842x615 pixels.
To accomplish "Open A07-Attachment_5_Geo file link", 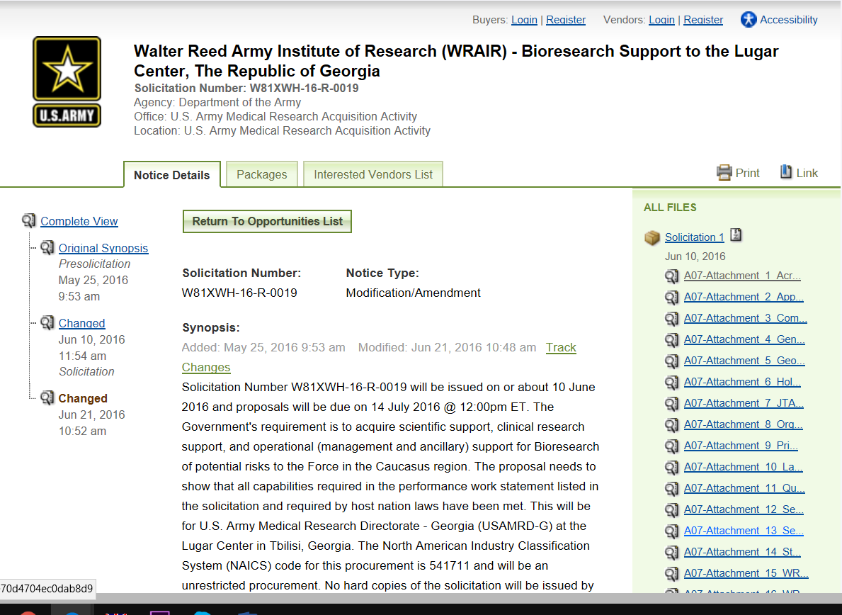I will pyautogui.click(x=744, y=361).
